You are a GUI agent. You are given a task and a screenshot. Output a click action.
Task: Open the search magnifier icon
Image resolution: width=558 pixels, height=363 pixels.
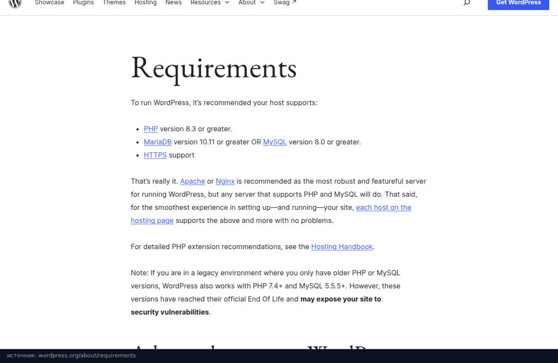tap(466, 3)
